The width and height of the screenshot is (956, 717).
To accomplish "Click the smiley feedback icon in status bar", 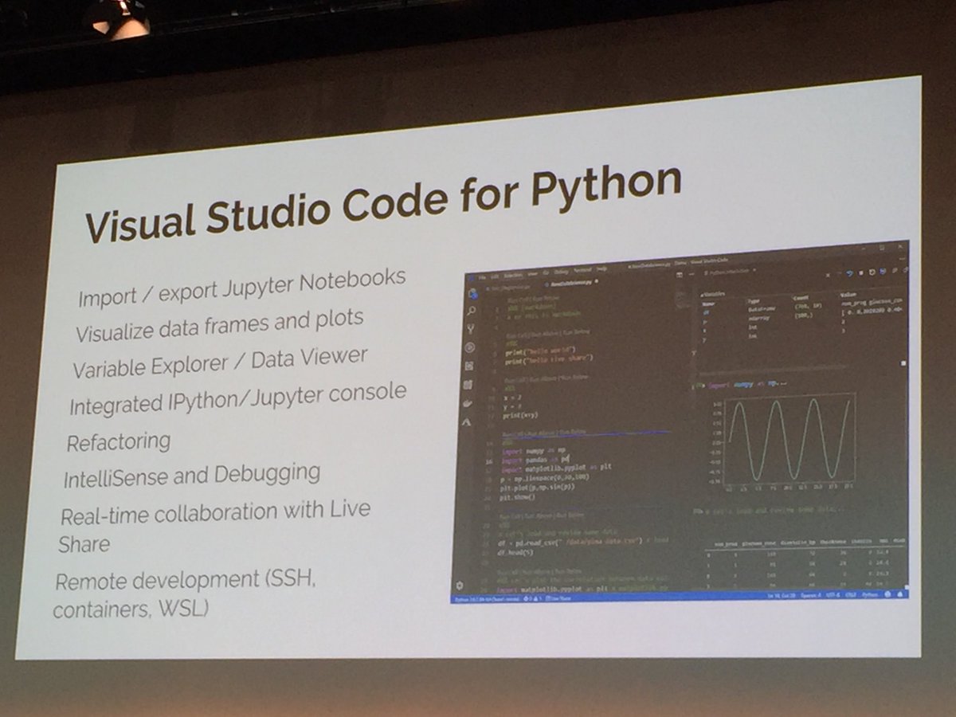I will (x=888, y=594).
